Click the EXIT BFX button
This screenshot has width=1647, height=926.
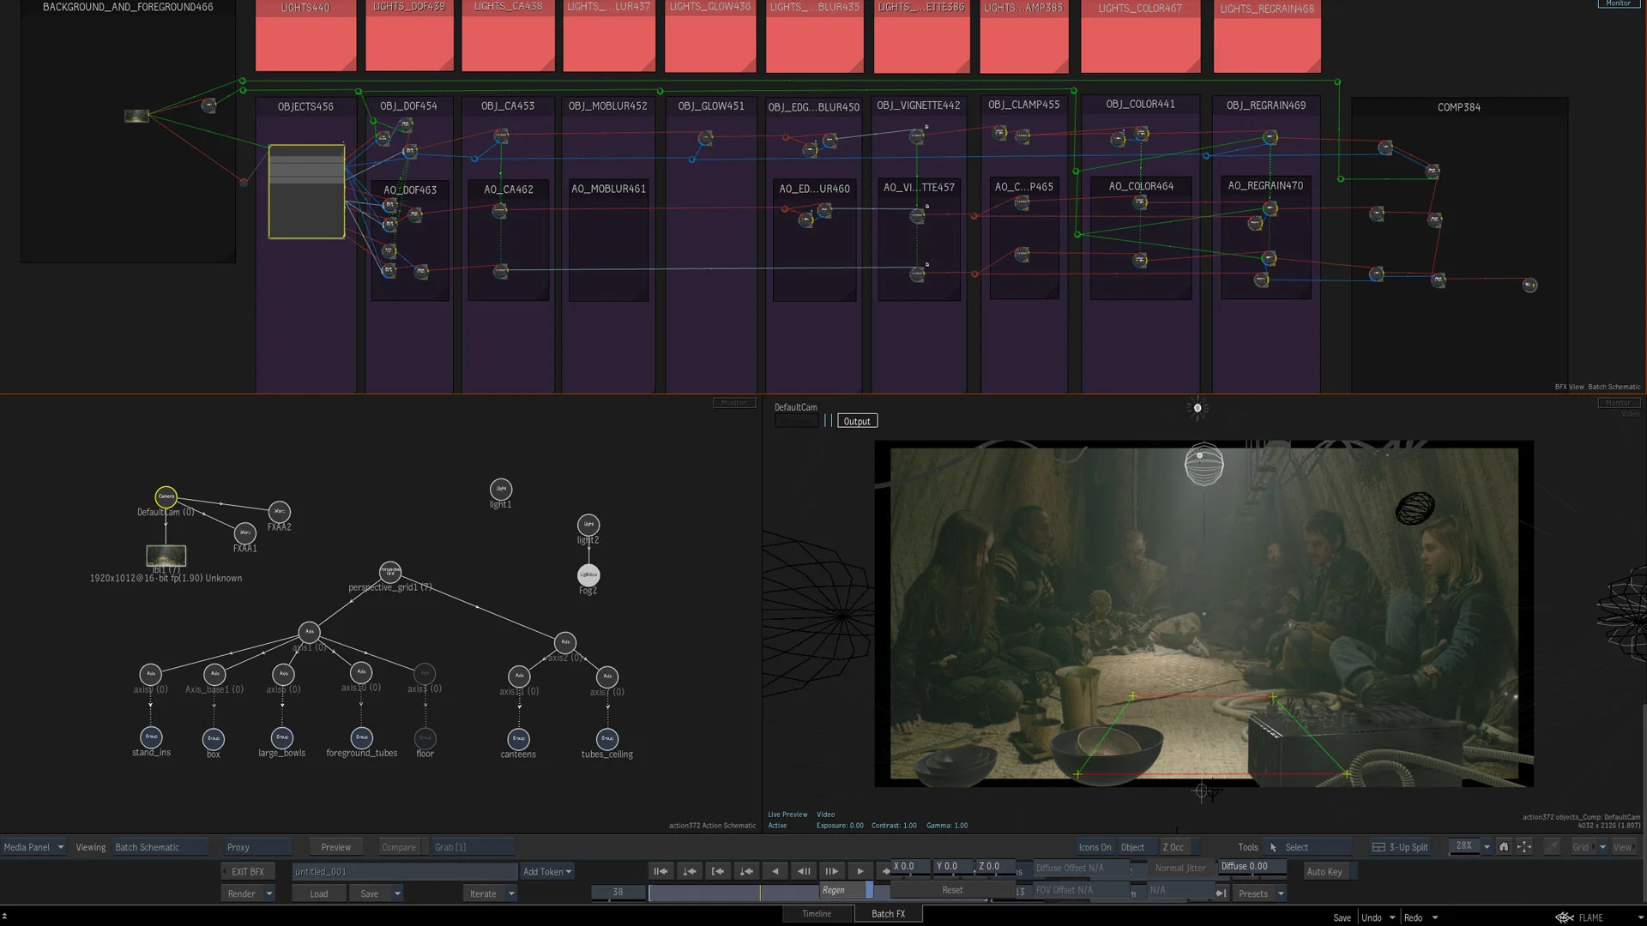(247, 872)
